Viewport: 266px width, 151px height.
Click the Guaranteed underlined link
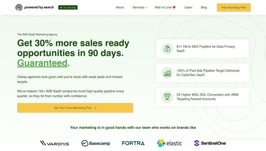tap(42, 63)
